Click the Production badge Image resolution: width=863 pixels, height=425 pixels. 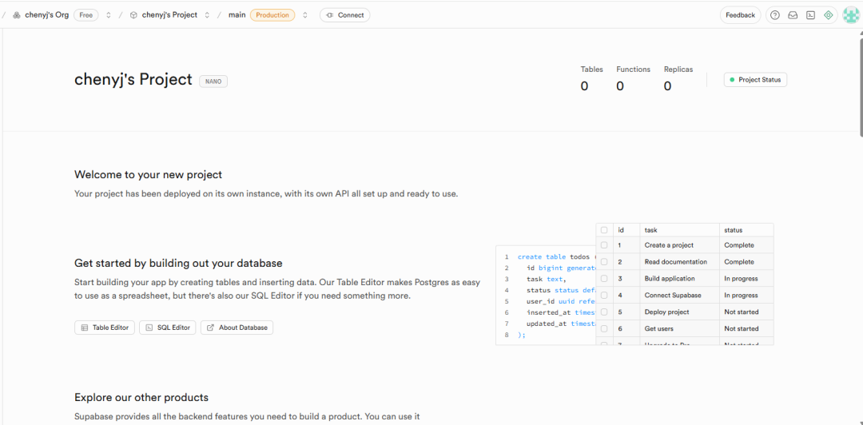point(272,15)
